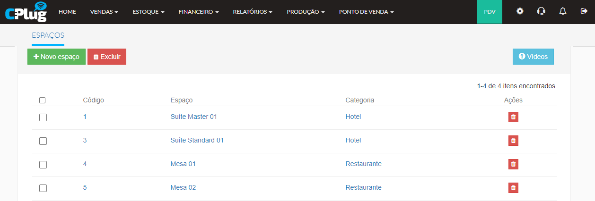The width and height of the screenshot is (595, 201).
Task: Select the checkbox for Mesa 02 row
Action: [43, 188]
